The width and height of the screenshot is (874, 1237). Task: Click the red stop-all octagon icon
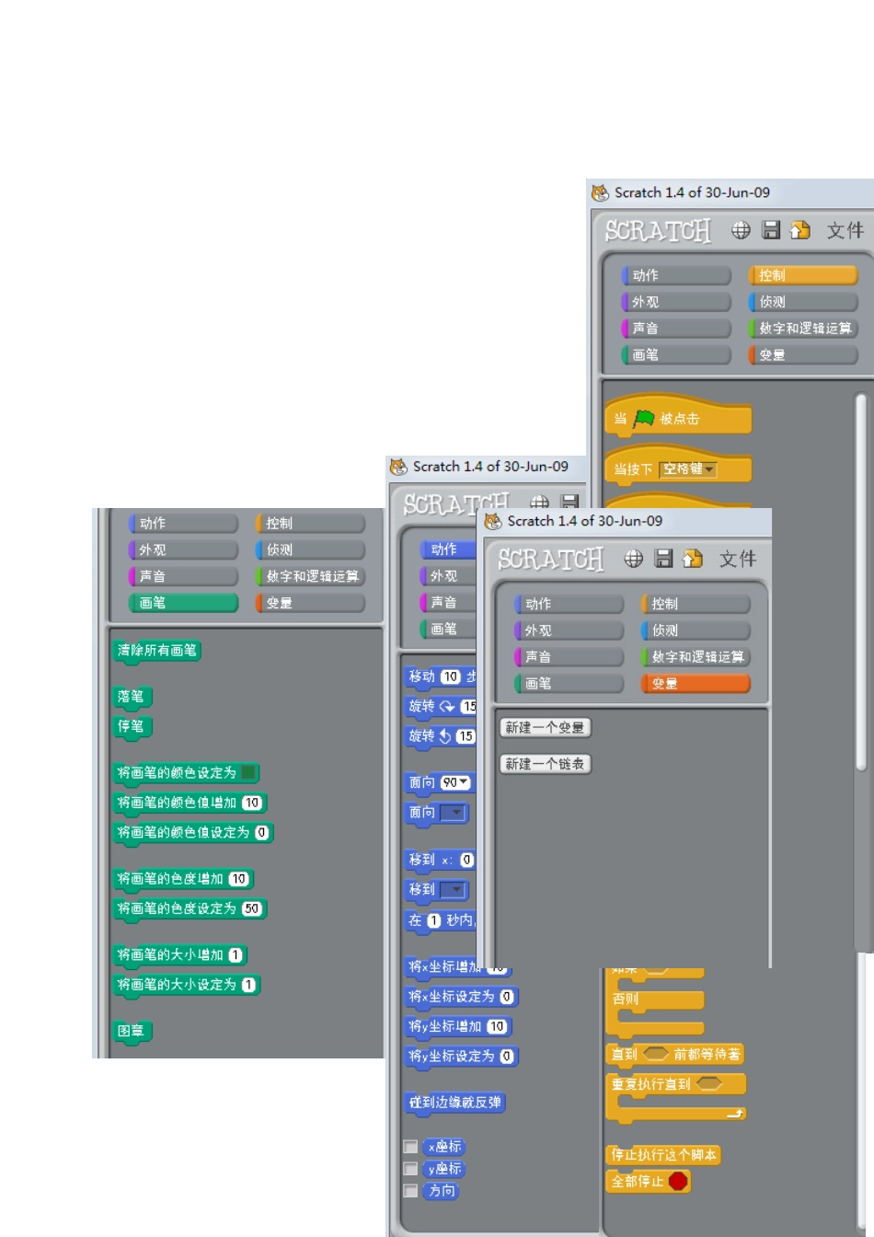(678, 1181)
